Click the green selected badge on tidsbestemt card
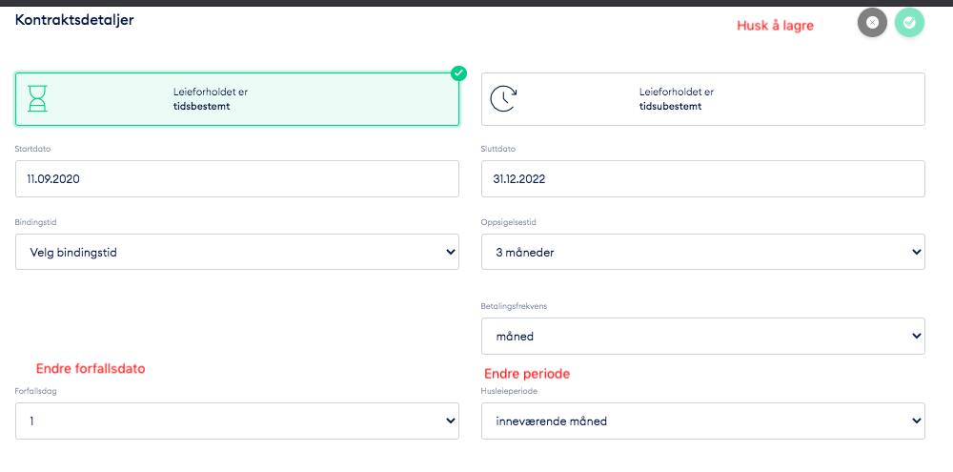 (x=458, y=72)
